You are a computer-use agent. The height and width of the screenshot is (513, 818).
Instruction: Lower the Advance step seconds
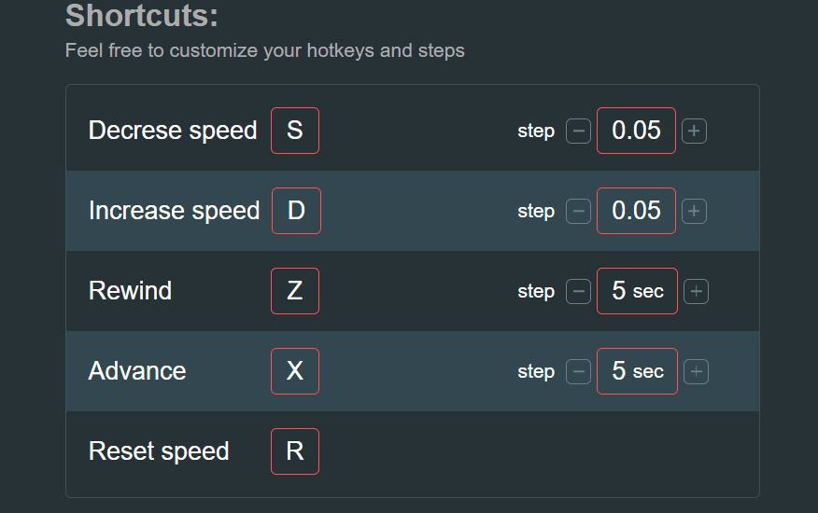tap(579, 372)
